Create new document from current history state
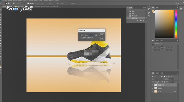This screenshot has width=184, height=102. [138, 21]
